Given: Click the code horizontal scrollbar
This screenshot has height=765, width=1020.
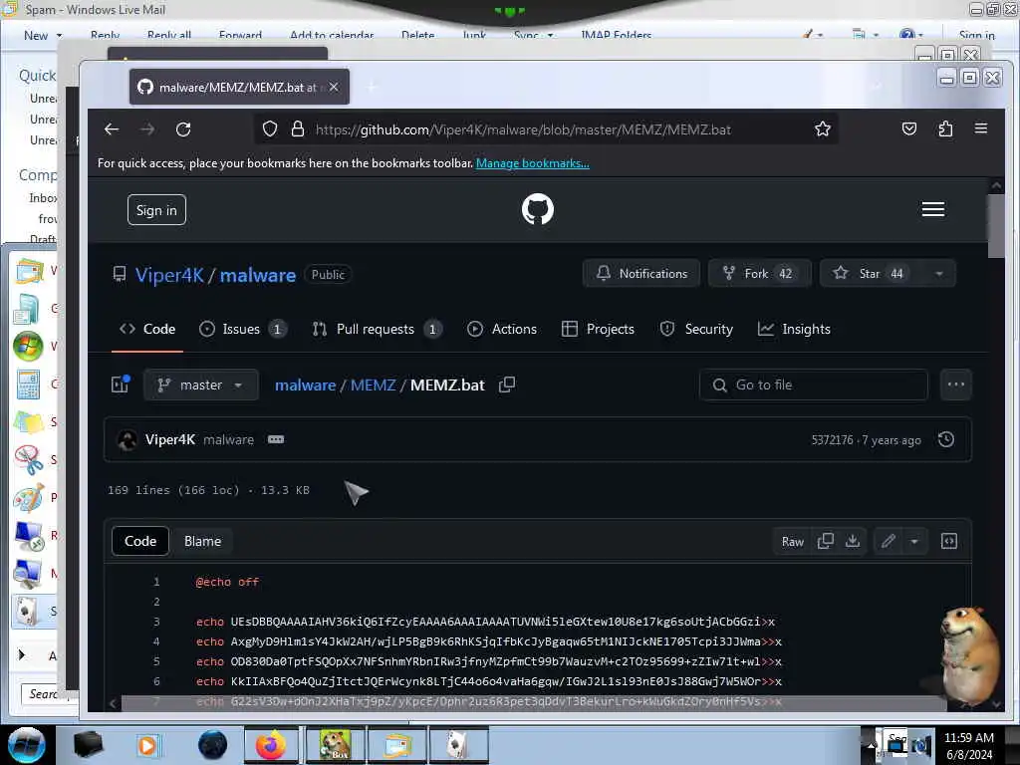Looking at the screenshot, I should pos(534,702).
